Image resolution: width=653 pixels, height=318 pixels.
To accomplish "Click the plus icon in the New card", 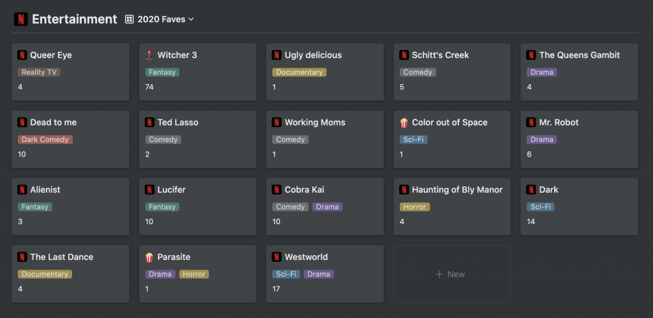I will coord(439,274).
